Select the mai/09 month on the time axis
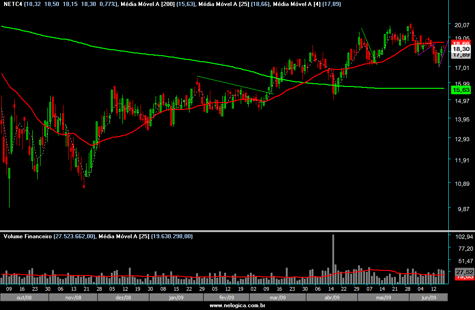This screenshot has width=475, height=310. tap(383, 298)
